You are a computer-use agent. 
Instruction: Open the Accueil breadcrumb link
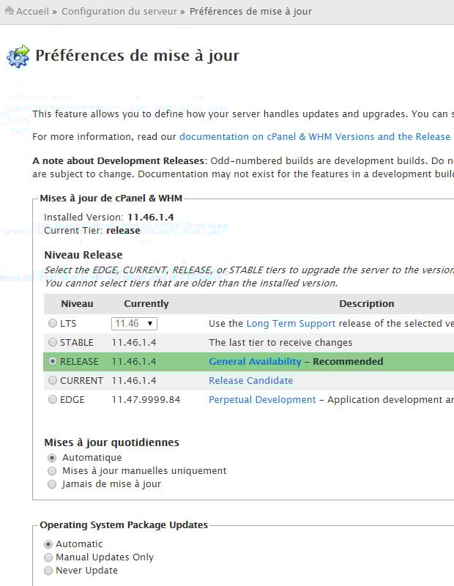[32, 11]
